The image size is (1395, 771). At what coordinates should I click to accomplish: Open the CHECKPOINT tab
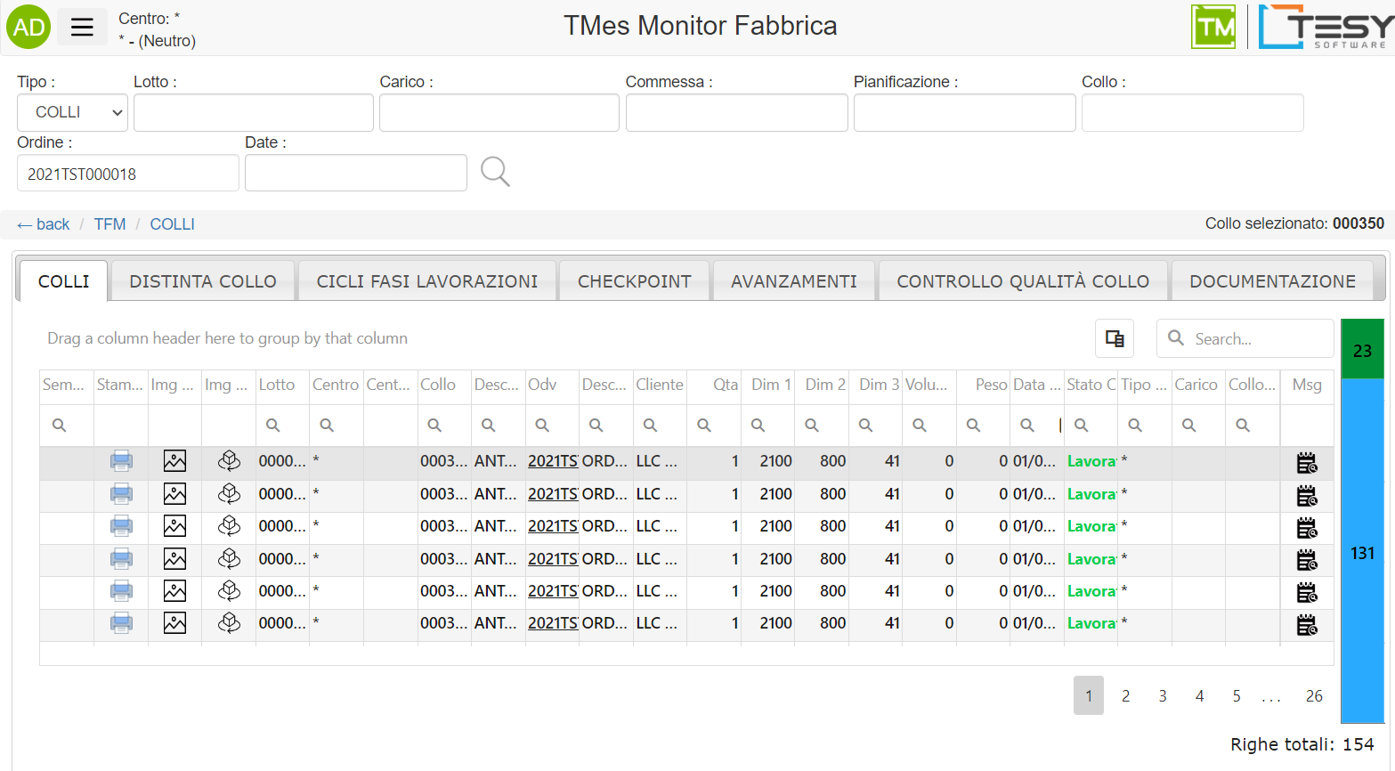coord(634,281)
